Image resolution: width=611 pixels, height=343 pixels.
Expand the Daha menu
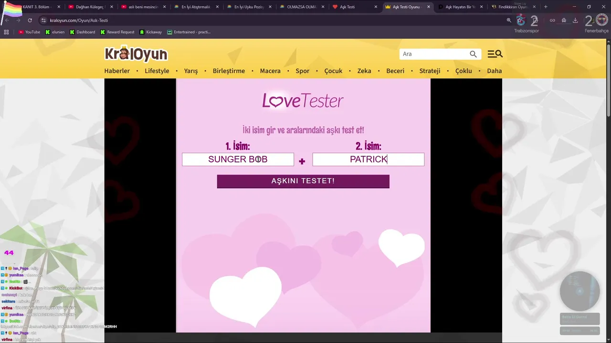495,71
